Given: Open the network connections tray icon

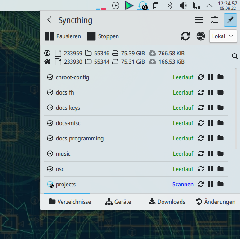Looking at the screenshot, I should click(x=196, y=6).
